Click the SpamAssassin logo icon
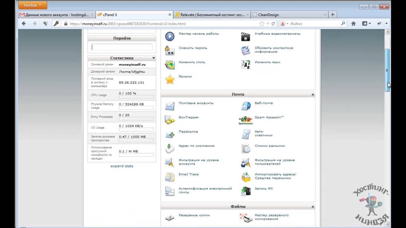 246,120
